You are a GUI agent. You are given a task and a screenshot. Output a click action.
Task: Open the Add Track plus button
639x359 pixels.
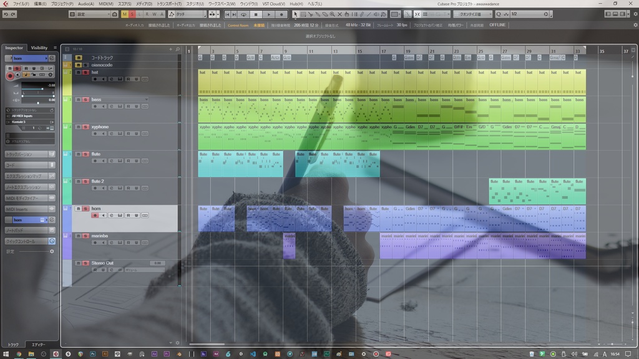(171, 49)
